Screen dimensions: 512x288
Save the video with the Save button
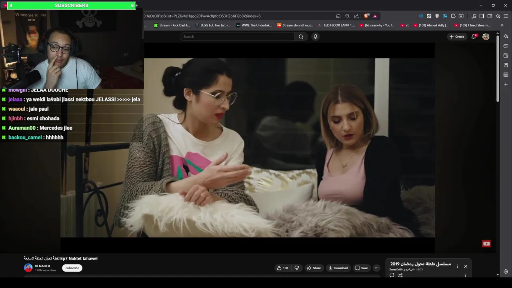point(362,268)
